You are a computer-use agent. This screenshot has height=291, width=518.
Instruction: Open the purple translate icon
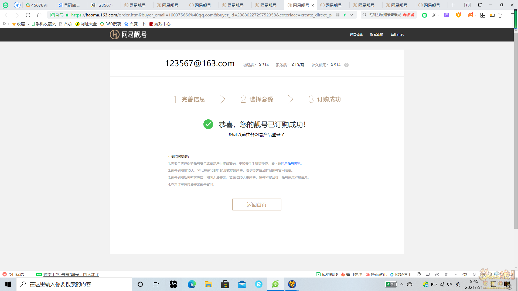coord(447,15)
